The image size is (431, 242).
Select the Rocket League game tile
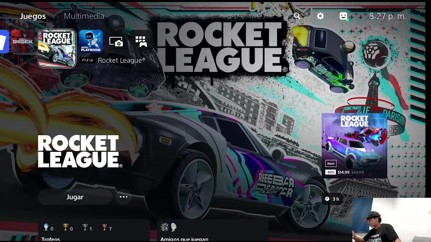point(57,48)
